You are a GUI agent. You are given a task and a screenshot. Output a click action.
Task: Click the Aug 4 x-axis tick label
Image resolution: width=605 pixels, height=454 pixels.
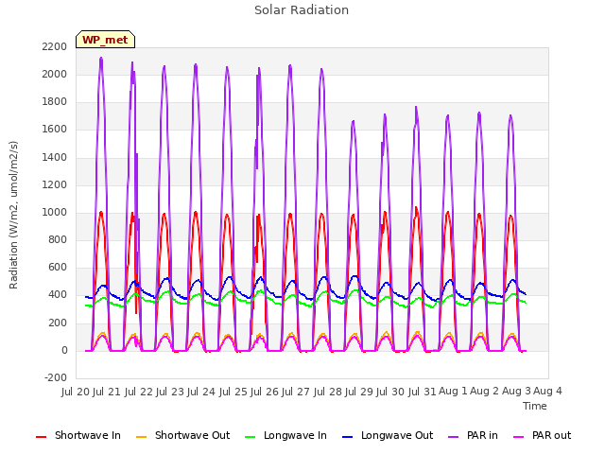tap(547, 392)
